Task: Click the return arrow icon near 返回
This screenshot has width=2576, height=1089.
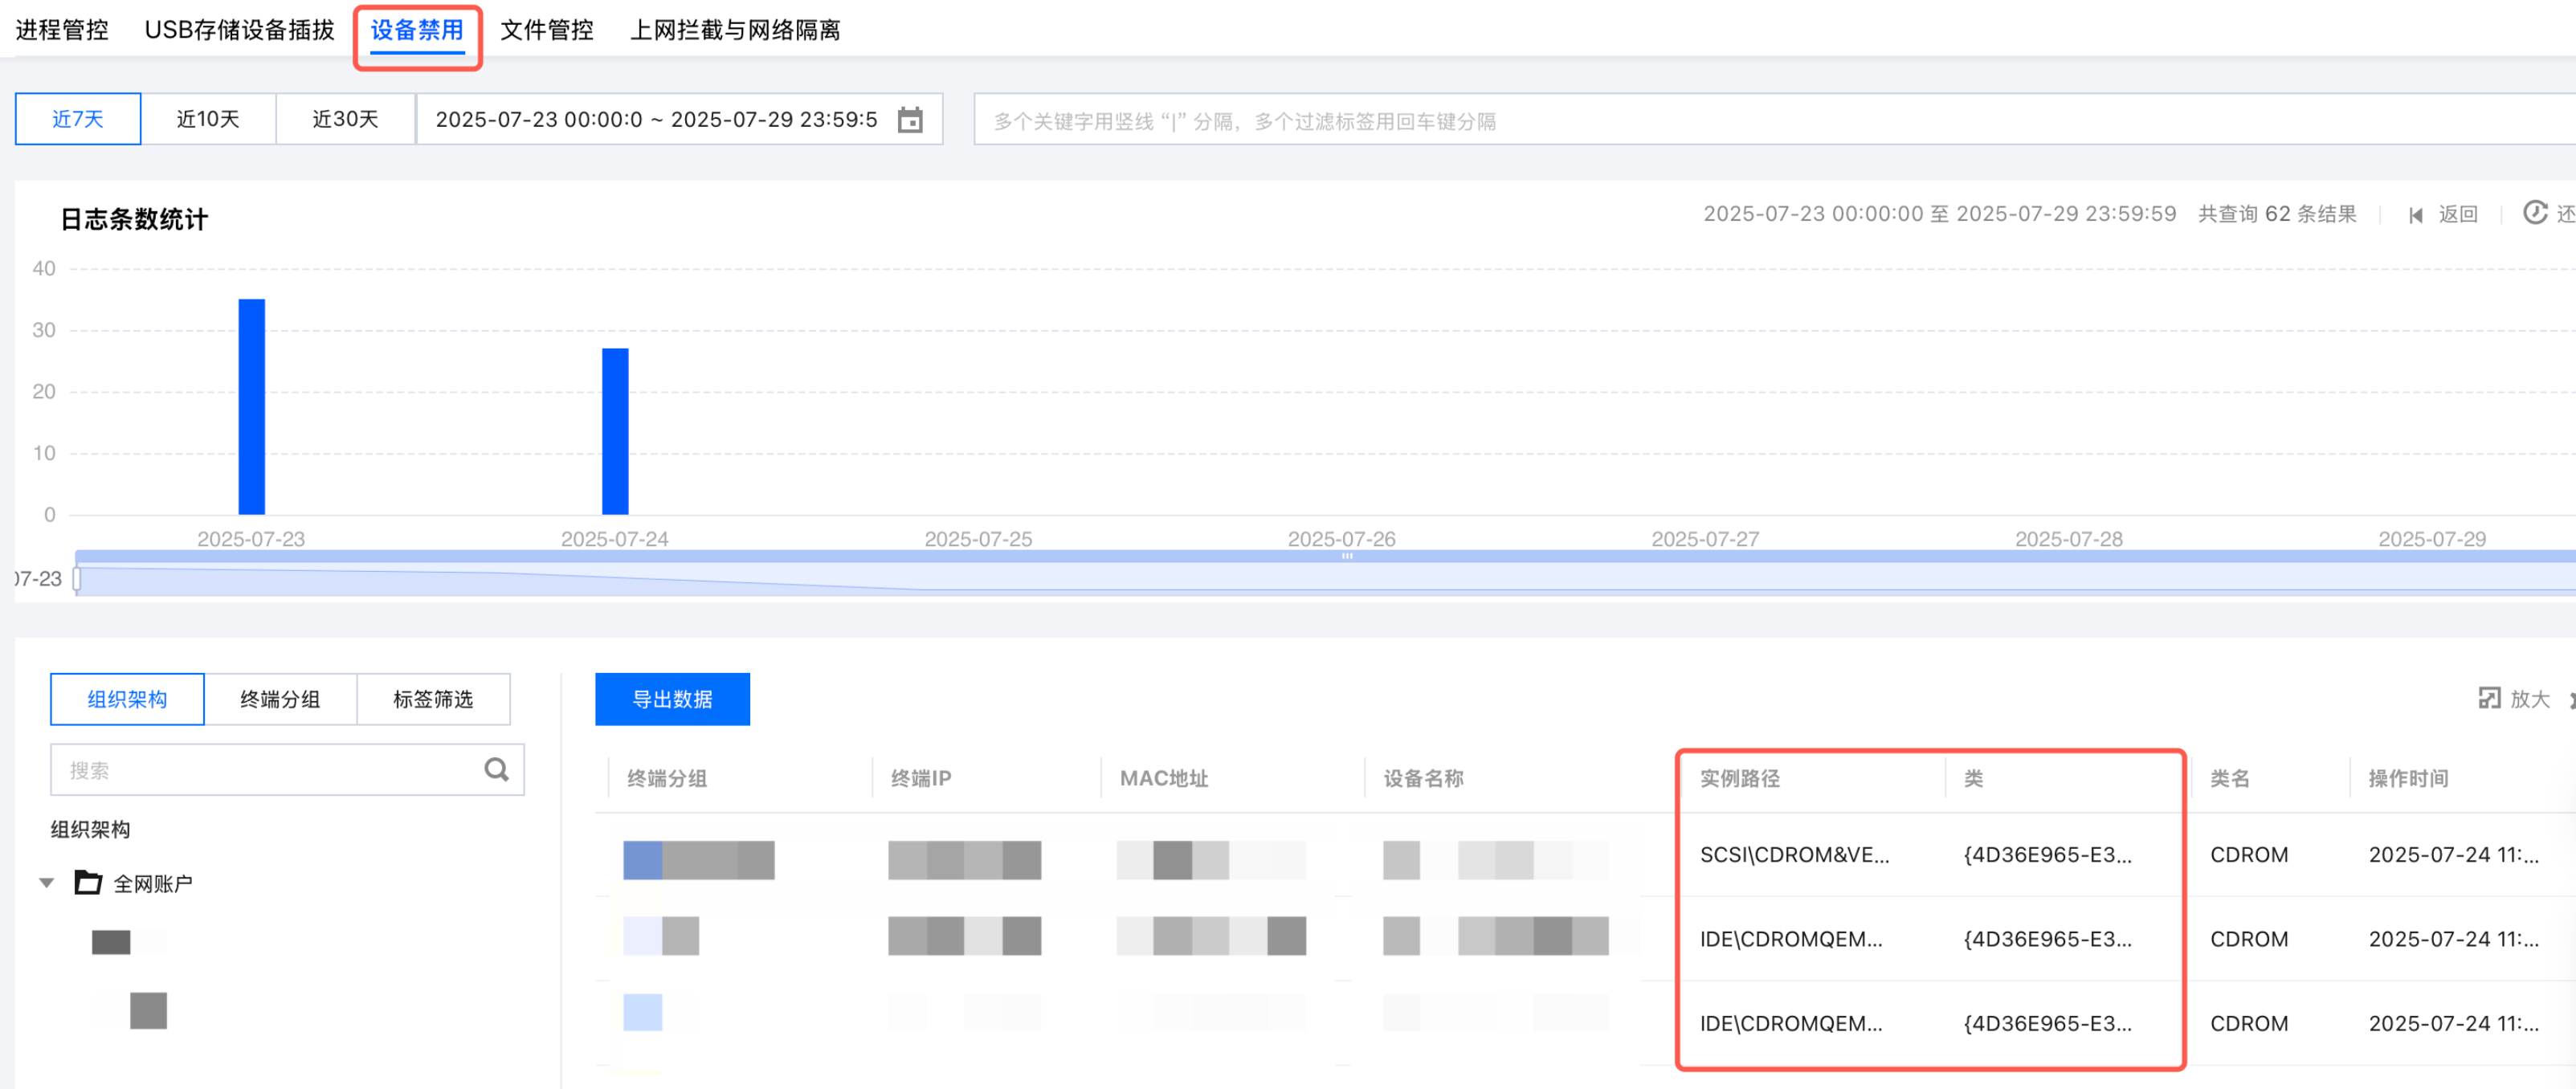Action: click(2416, 215)
